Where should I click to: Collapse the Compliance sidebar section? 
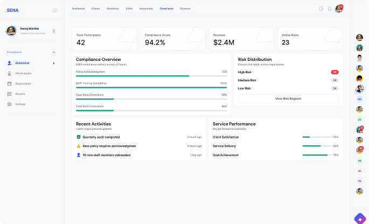coord(53,52)
